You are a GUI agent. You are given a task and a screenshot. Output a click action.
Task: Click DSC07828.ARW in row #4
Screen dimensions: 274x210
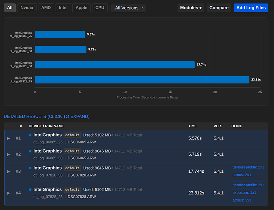[82, 197]
